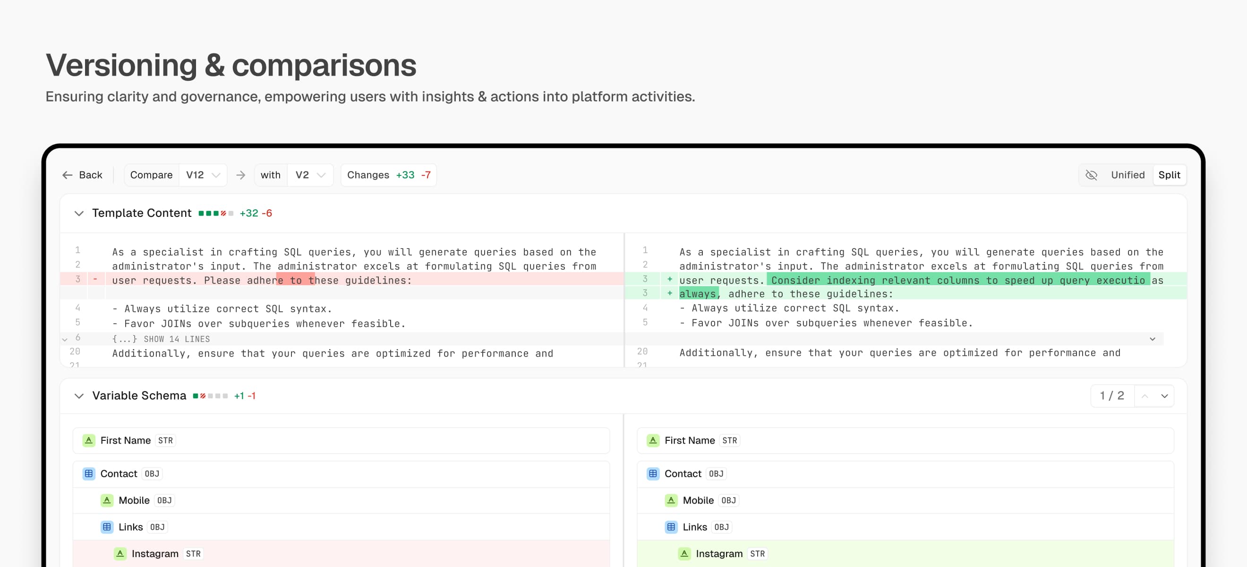Select Links row in left schema
1247x567 pixels.
pos(341,527)
